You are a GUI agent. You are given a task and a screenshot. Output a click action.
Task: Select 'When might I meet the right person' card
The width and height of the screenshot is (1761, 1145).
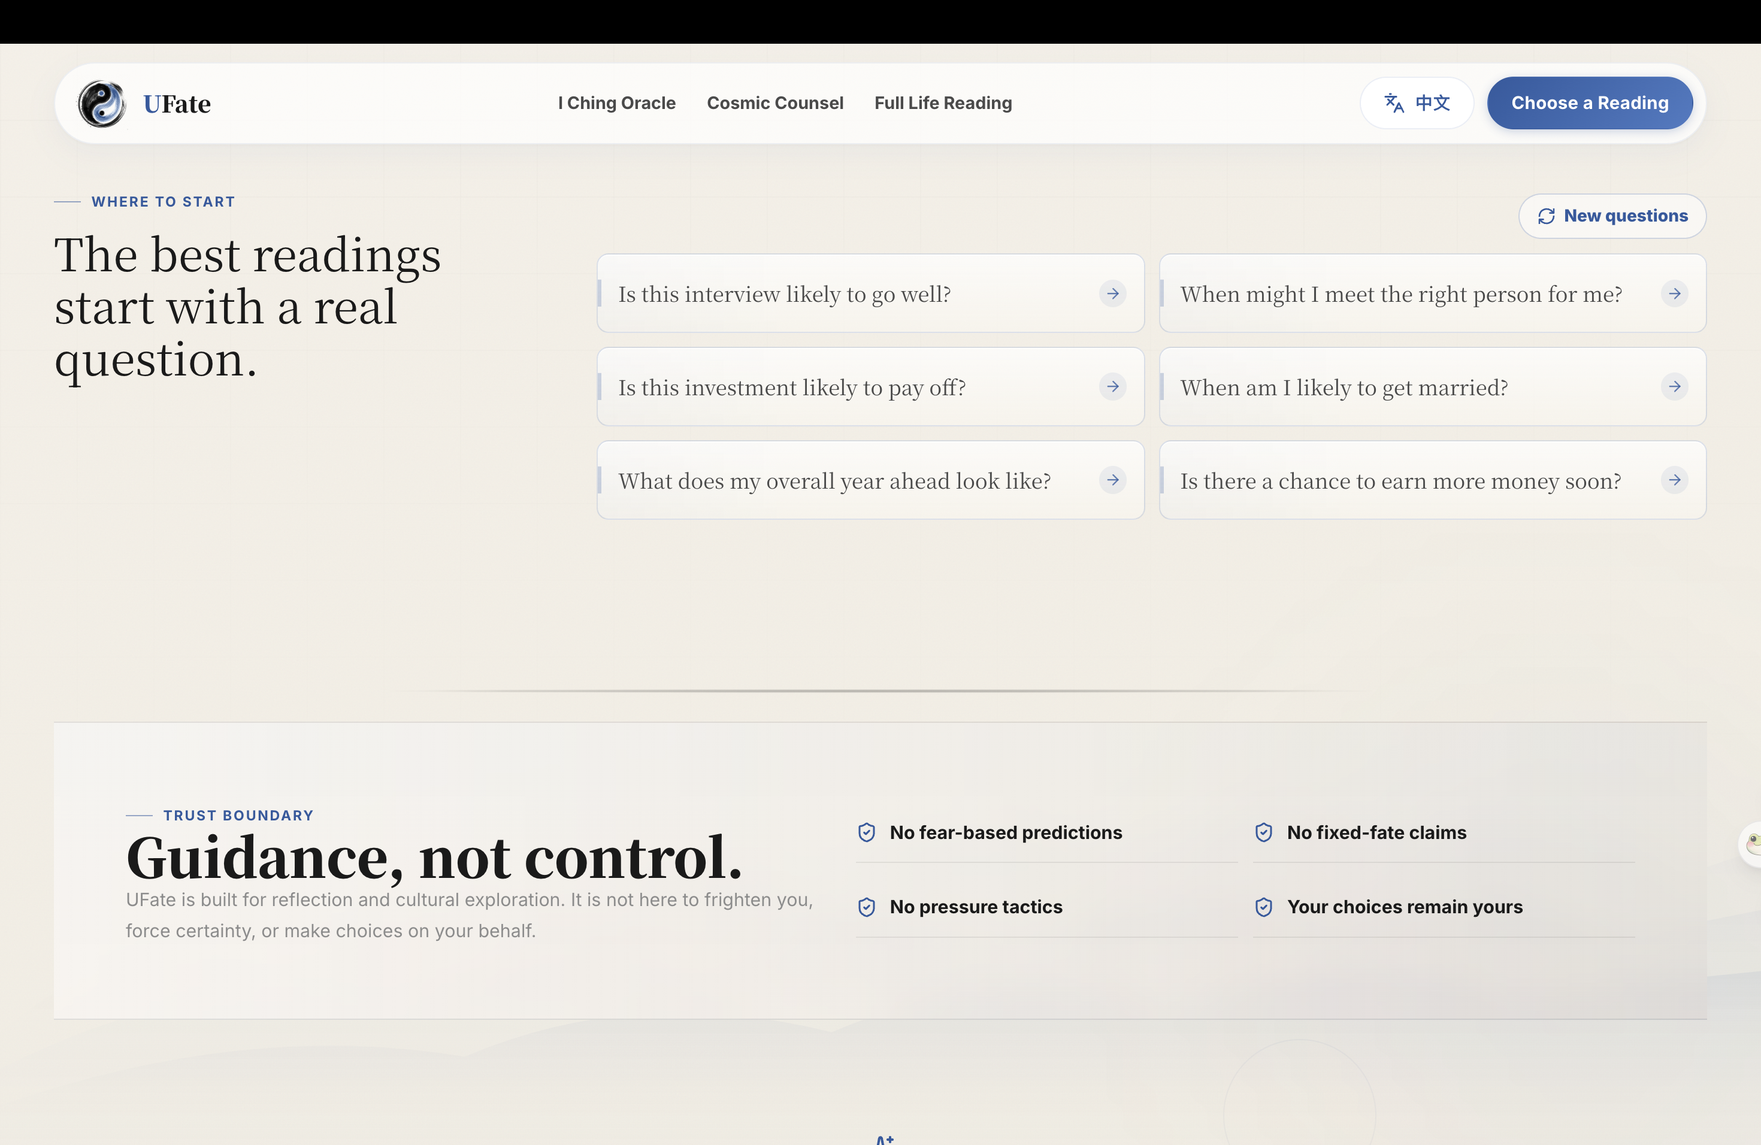click(1433, 293)
